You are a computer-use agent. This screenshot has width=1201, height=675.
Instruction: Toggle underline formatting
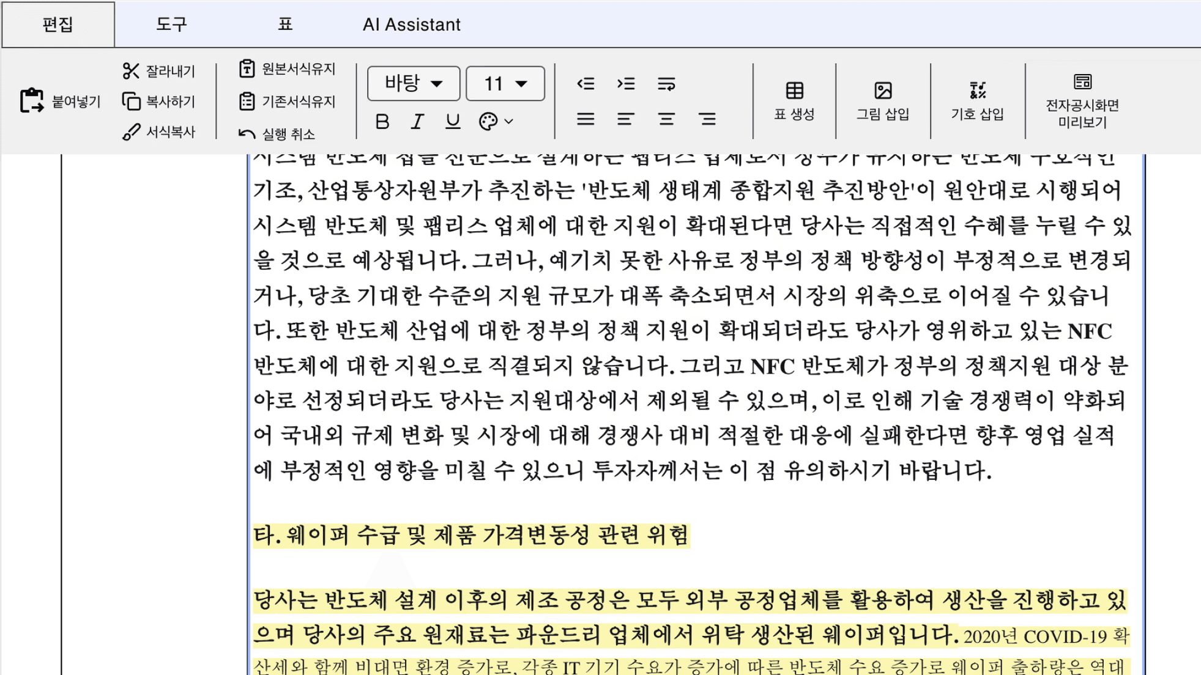452,121
